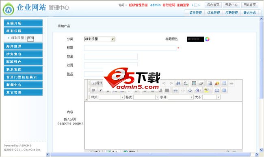The height and width of the screenshot is (157, 264).
Task: Click the 后台首页 button
Action: pos(213,5)
